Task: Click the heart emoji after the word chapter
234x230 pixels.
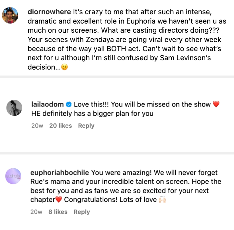Action: tap(58, 200)
